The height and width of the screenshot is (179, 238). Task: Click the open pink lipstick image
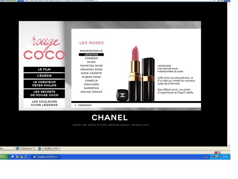(135, 73)
